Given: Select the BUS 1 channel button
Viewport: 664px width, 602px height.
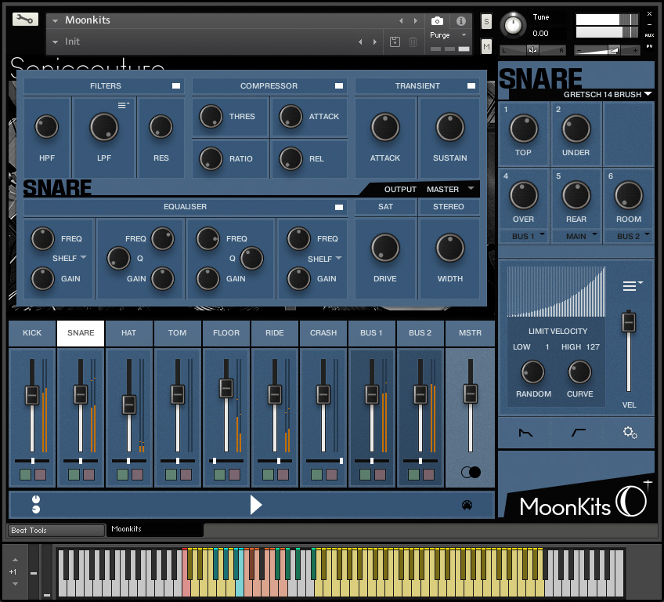Looking at the screenshot, I should pyautogui.click(x=371, y=333).
